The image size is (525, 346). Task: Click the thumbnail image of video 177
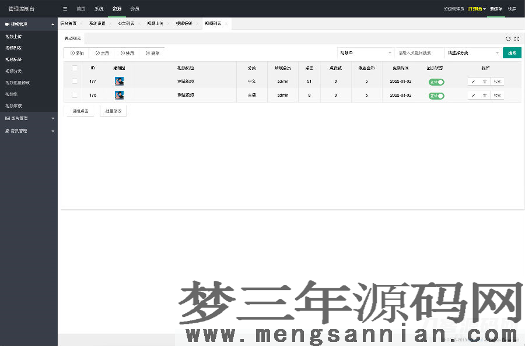(119, 82)
